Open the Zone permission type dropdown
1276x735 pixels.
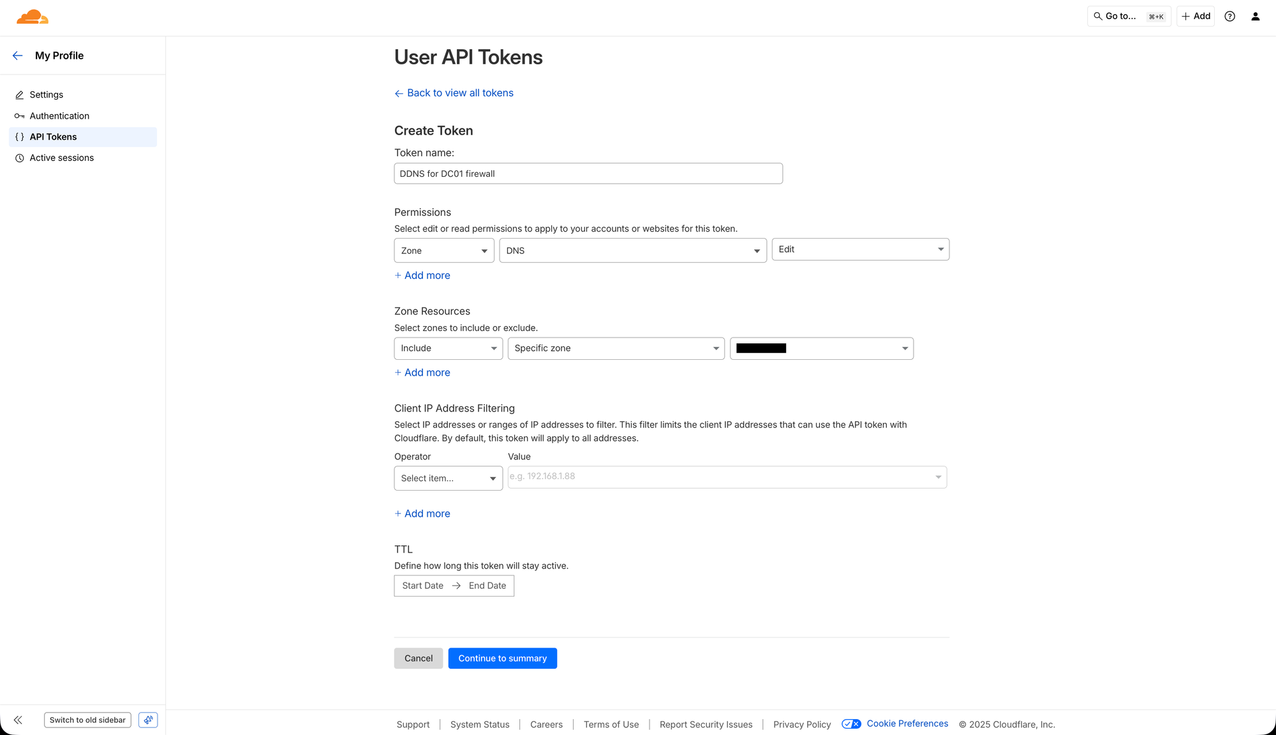(444, 251)
